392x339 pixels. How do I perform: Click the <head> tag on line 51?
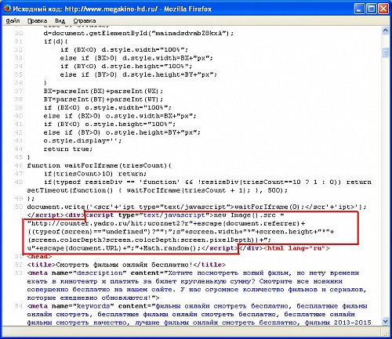tap(39, 257)
